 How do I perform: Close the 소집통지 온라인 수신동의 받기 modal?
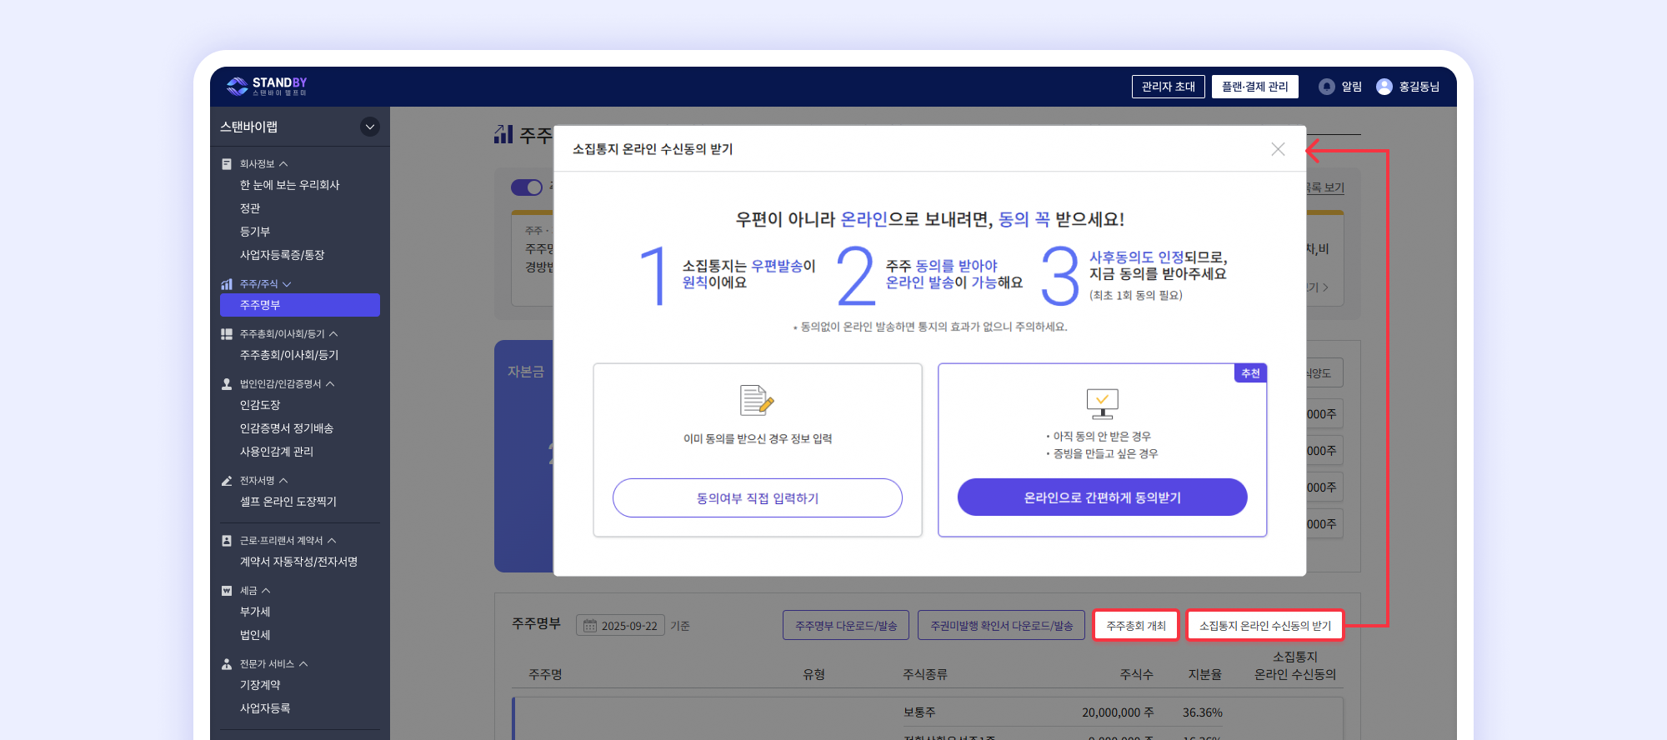click(x=1278, y=149)
